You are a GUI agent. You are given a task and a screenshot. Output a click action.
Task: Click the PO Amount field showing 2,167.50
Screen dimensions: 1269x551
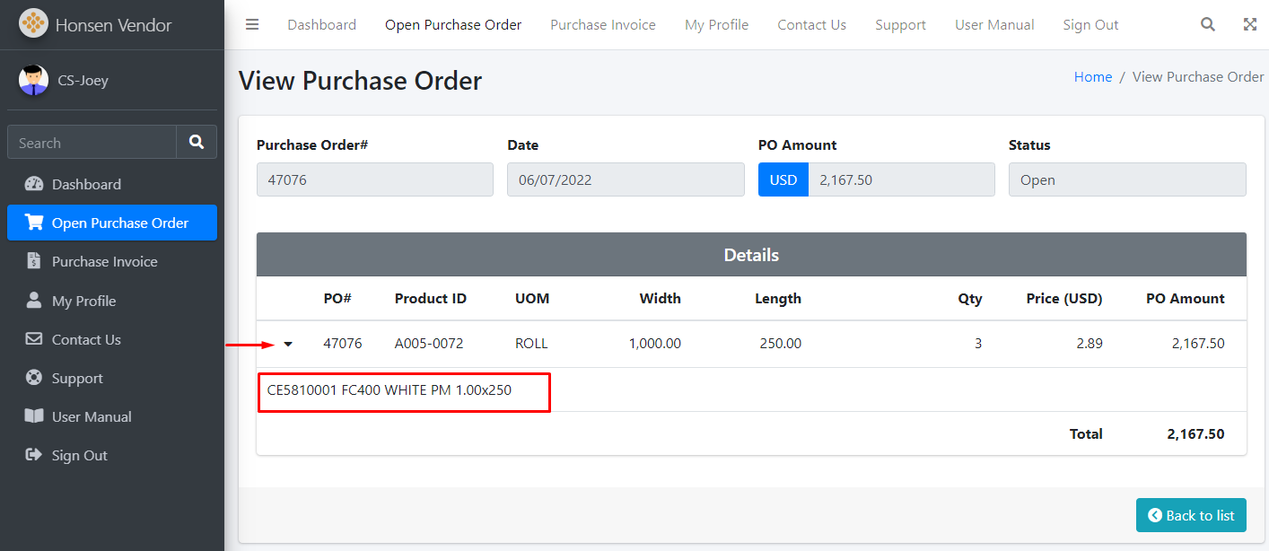[901, 179]
